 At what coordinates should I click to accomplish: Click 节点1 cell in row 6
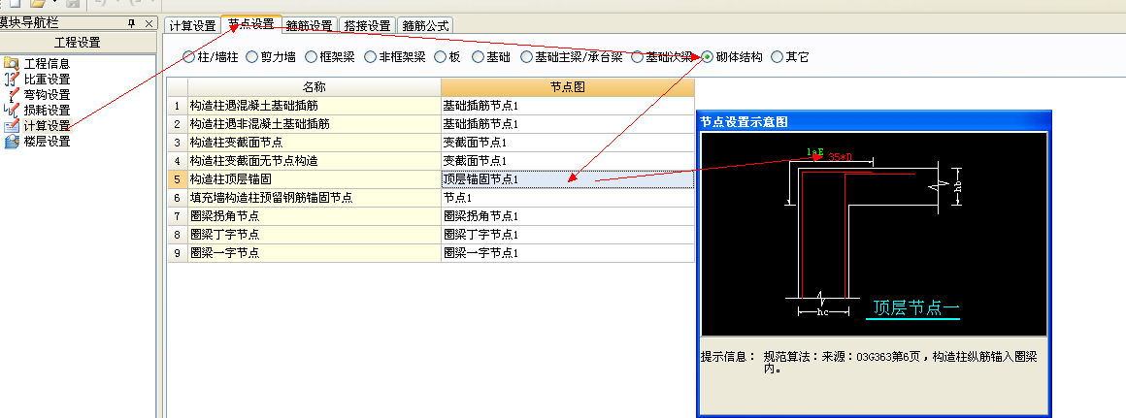568,197
